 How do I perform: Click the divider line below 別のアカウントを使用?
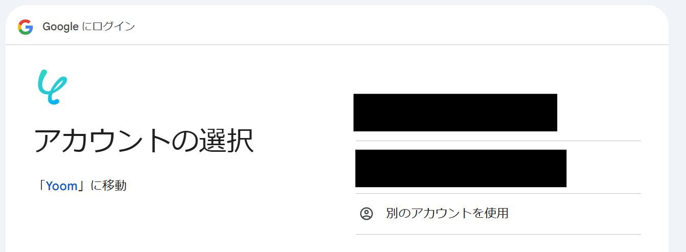tap(498, 234)
